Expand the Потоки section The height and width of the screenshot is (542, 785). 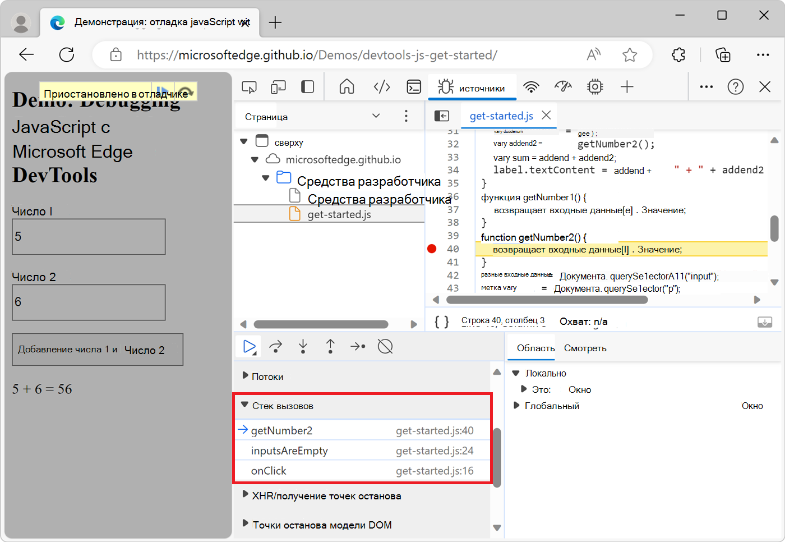pyautogui.click(x=245, y=375)
